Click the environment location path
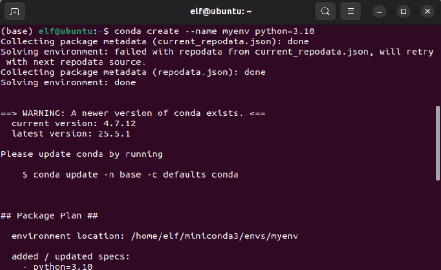The height and width of the screenshot is (270, 441). [x=214, y=236]
